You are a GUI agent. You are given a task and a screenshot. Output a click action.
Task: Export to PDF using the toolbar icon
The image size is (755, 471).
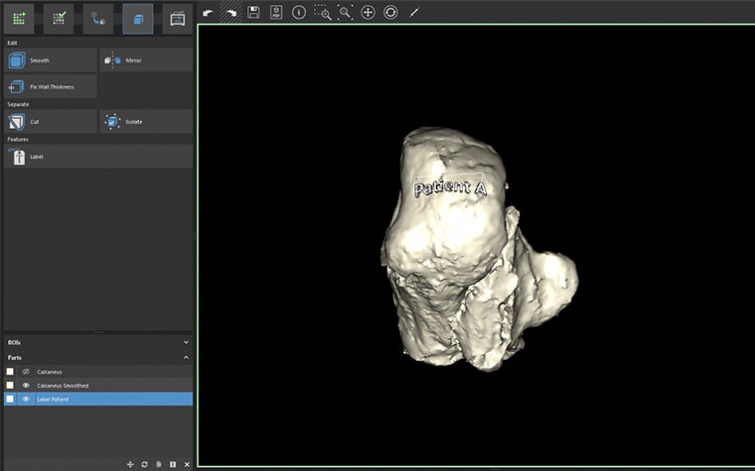[x=276, y=12]
